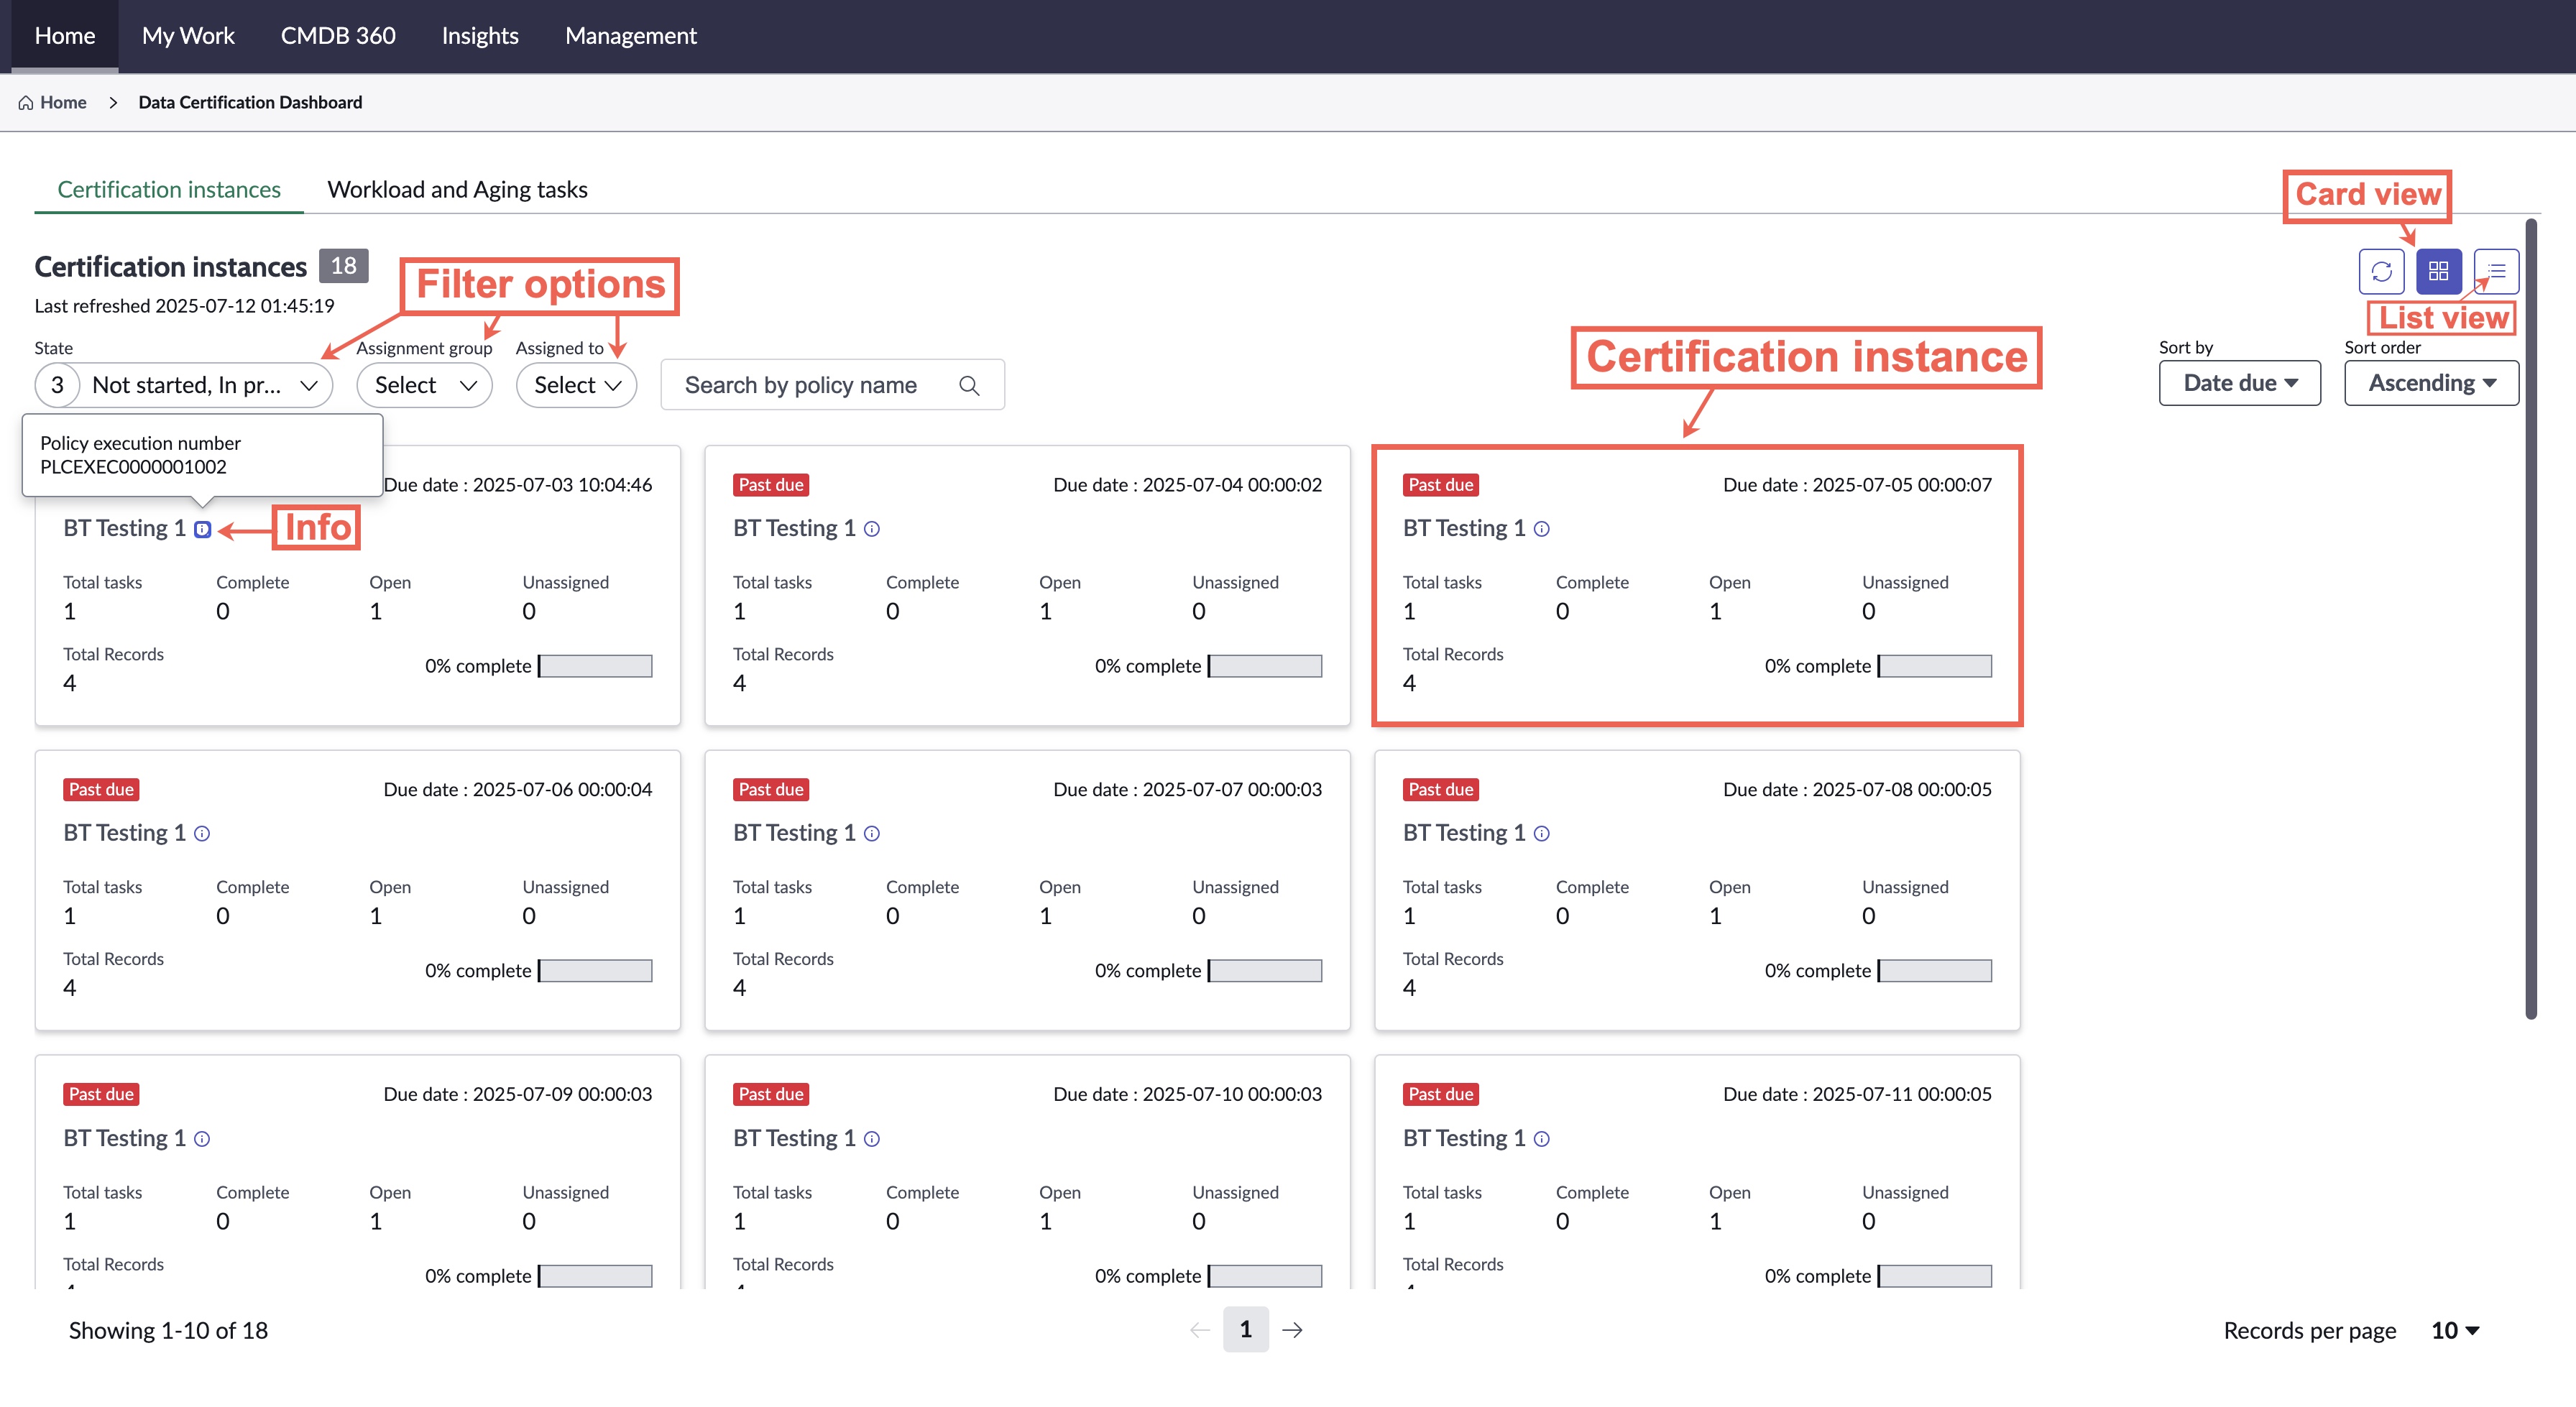Click info icon on 2025-07-05 card

(x=1542, y=529)
